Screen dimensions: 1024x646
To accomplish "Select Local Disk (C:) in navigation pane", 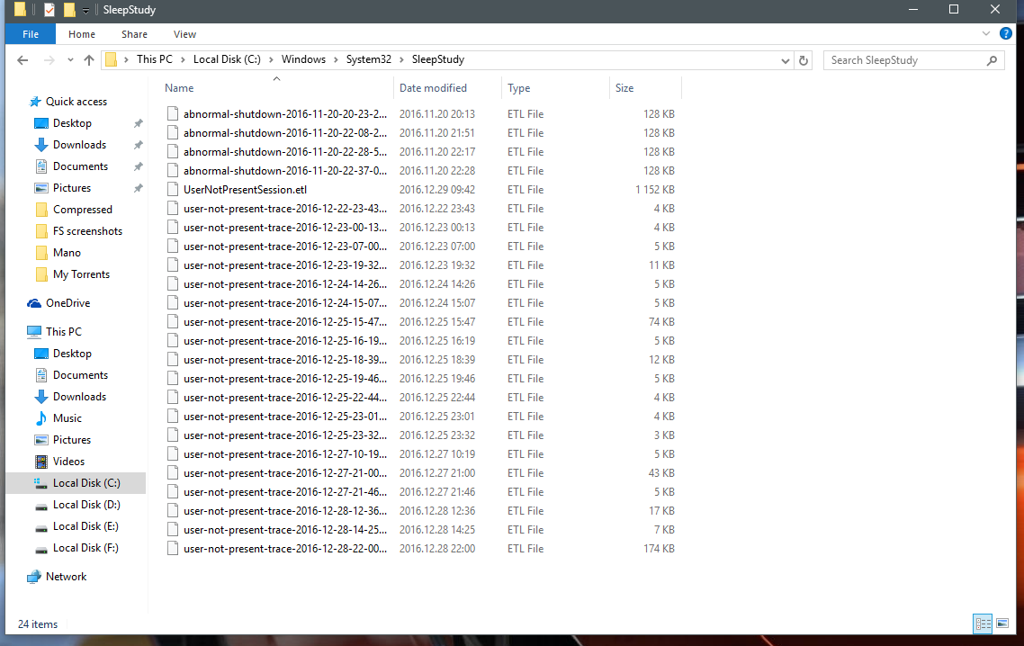I will coord(86,483).
